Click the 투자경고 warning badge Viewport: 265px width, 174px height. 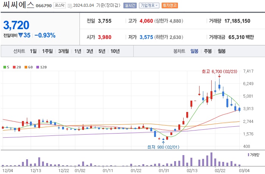click(x=170, y=5)
